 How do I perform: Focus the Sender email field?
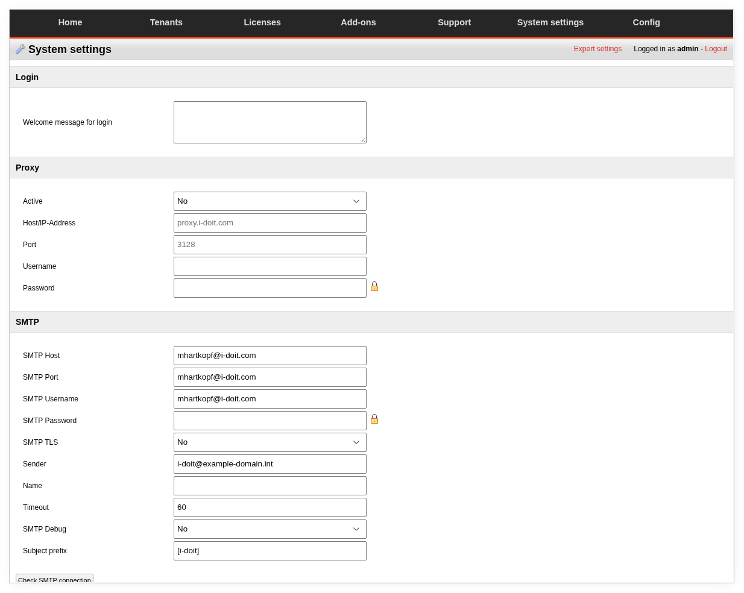click(x=270, y=464)
